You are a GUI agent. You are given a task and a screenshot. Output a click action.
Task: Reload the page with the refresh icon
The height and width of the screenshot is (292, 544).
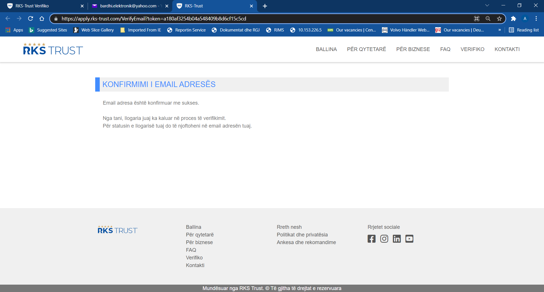click(x=31, y=19)
